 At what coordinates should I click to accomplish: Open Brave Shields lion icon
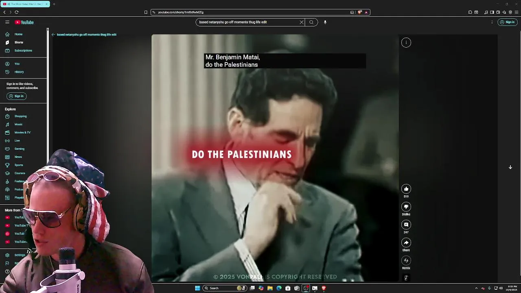(x=360, y=12)
